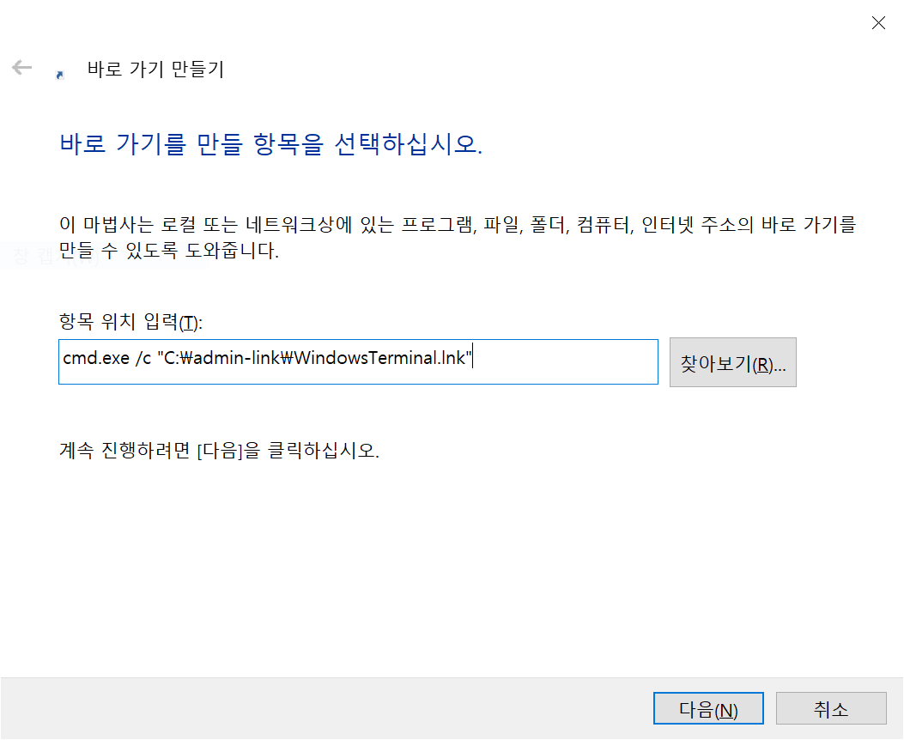Click the text line 만들 수 있도록 도와줍니다.
This screenshot has height=740, width=904.
(x=169, y=252)
